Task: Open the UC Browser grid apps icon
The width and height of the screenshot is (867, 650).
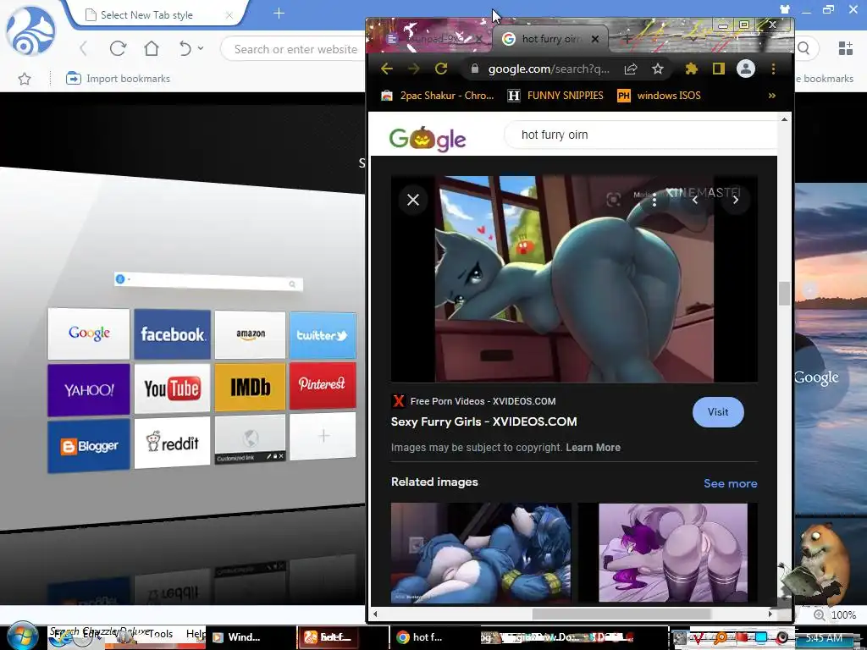Action: pyautogui.click(x=846, y=48)
